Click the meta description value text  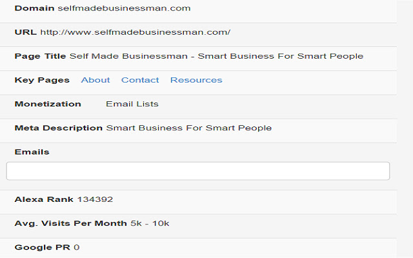[x=189, y=128]
